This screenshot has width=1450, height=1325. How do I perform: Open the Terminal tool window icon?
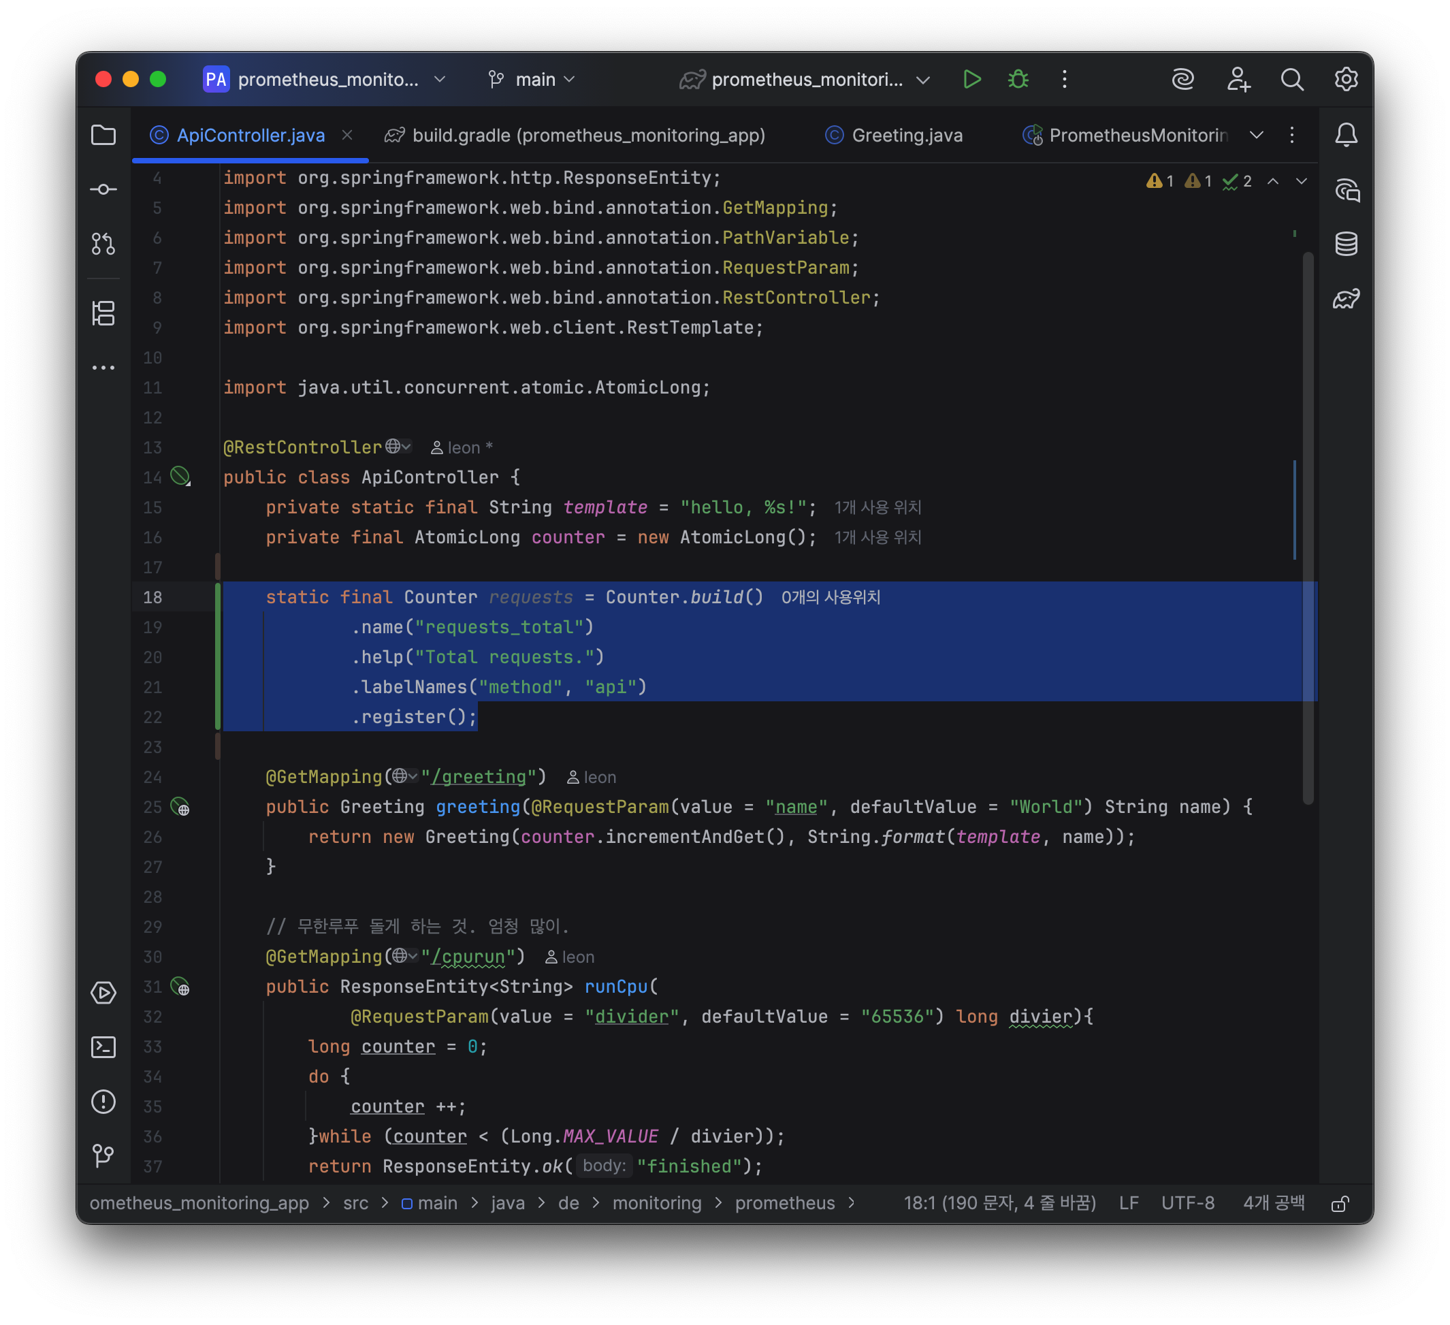pos(103,1047)
